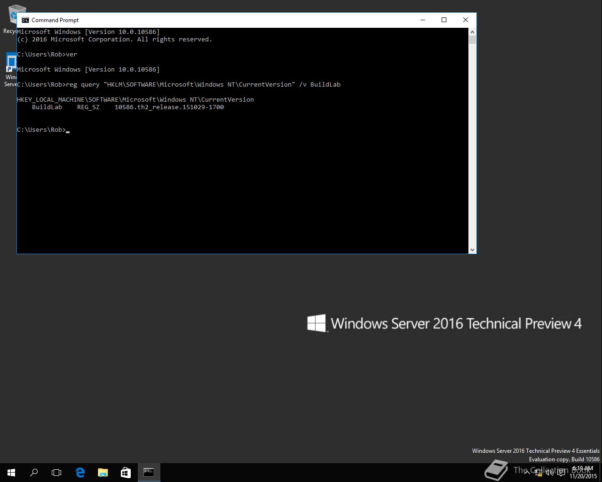Click the Command Prompt scrollbar thumb
This screenshot has width=602, height=482.
472,40
